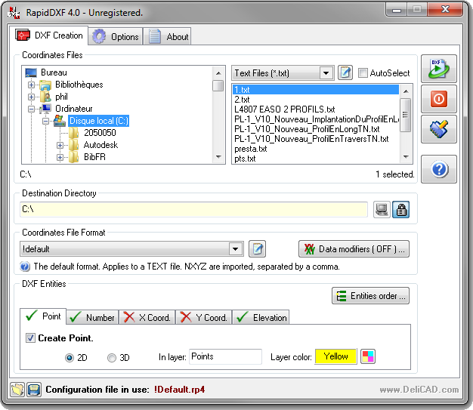Click the brush cleanup icon button
This screenshot has width=473, height=410.
click(x=438, y=129)
